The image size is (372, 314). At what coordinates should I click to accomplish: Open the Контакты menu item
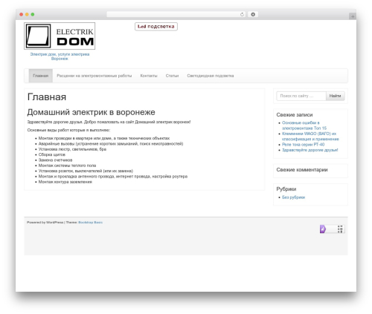point(149,76)
